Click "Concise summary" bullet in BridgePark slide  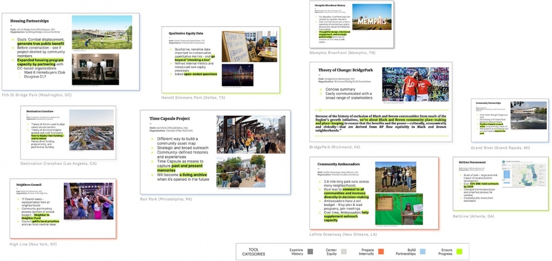(340, 89)
